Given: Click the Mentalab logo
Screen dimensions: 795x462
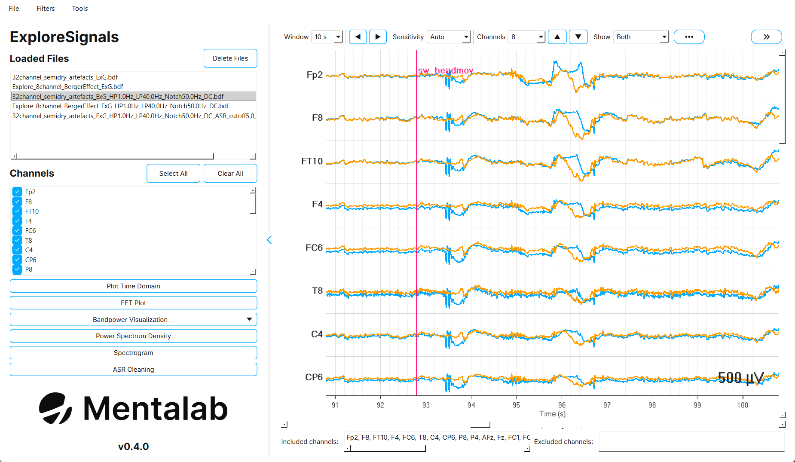Looking at the screenshot, I should pyautogui.click(x=133, y=408).
